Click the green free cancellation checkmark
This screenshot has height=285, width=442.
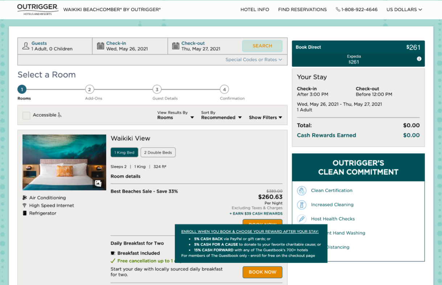(x=113, y=261)
